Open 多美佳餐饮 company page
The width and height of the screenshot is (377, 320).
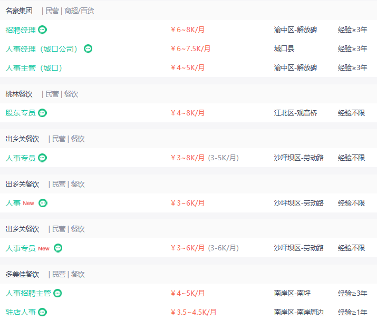22,274
